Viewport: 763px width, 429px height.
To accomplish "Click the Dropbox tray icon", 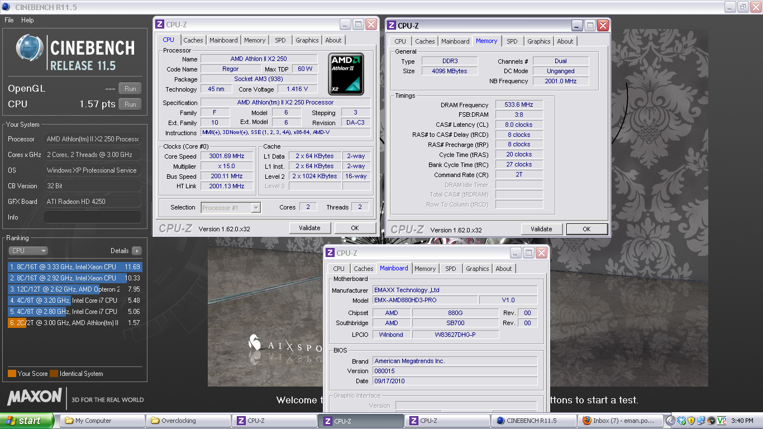I will point(681,421).
